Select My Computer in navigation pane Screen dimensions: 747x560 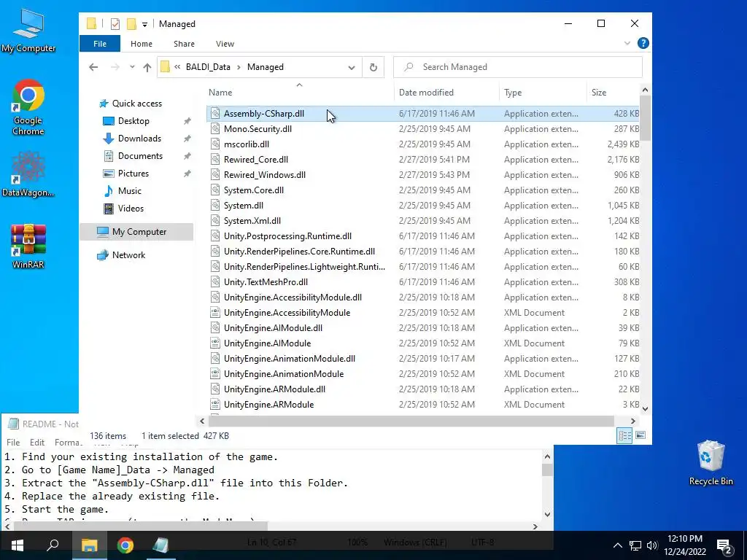[x=137, y=232]
